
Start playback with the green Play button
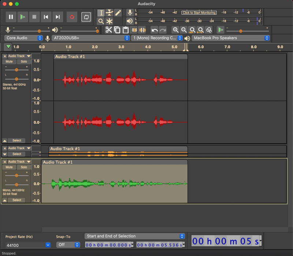pyautogui.click(x=23, y=17)
